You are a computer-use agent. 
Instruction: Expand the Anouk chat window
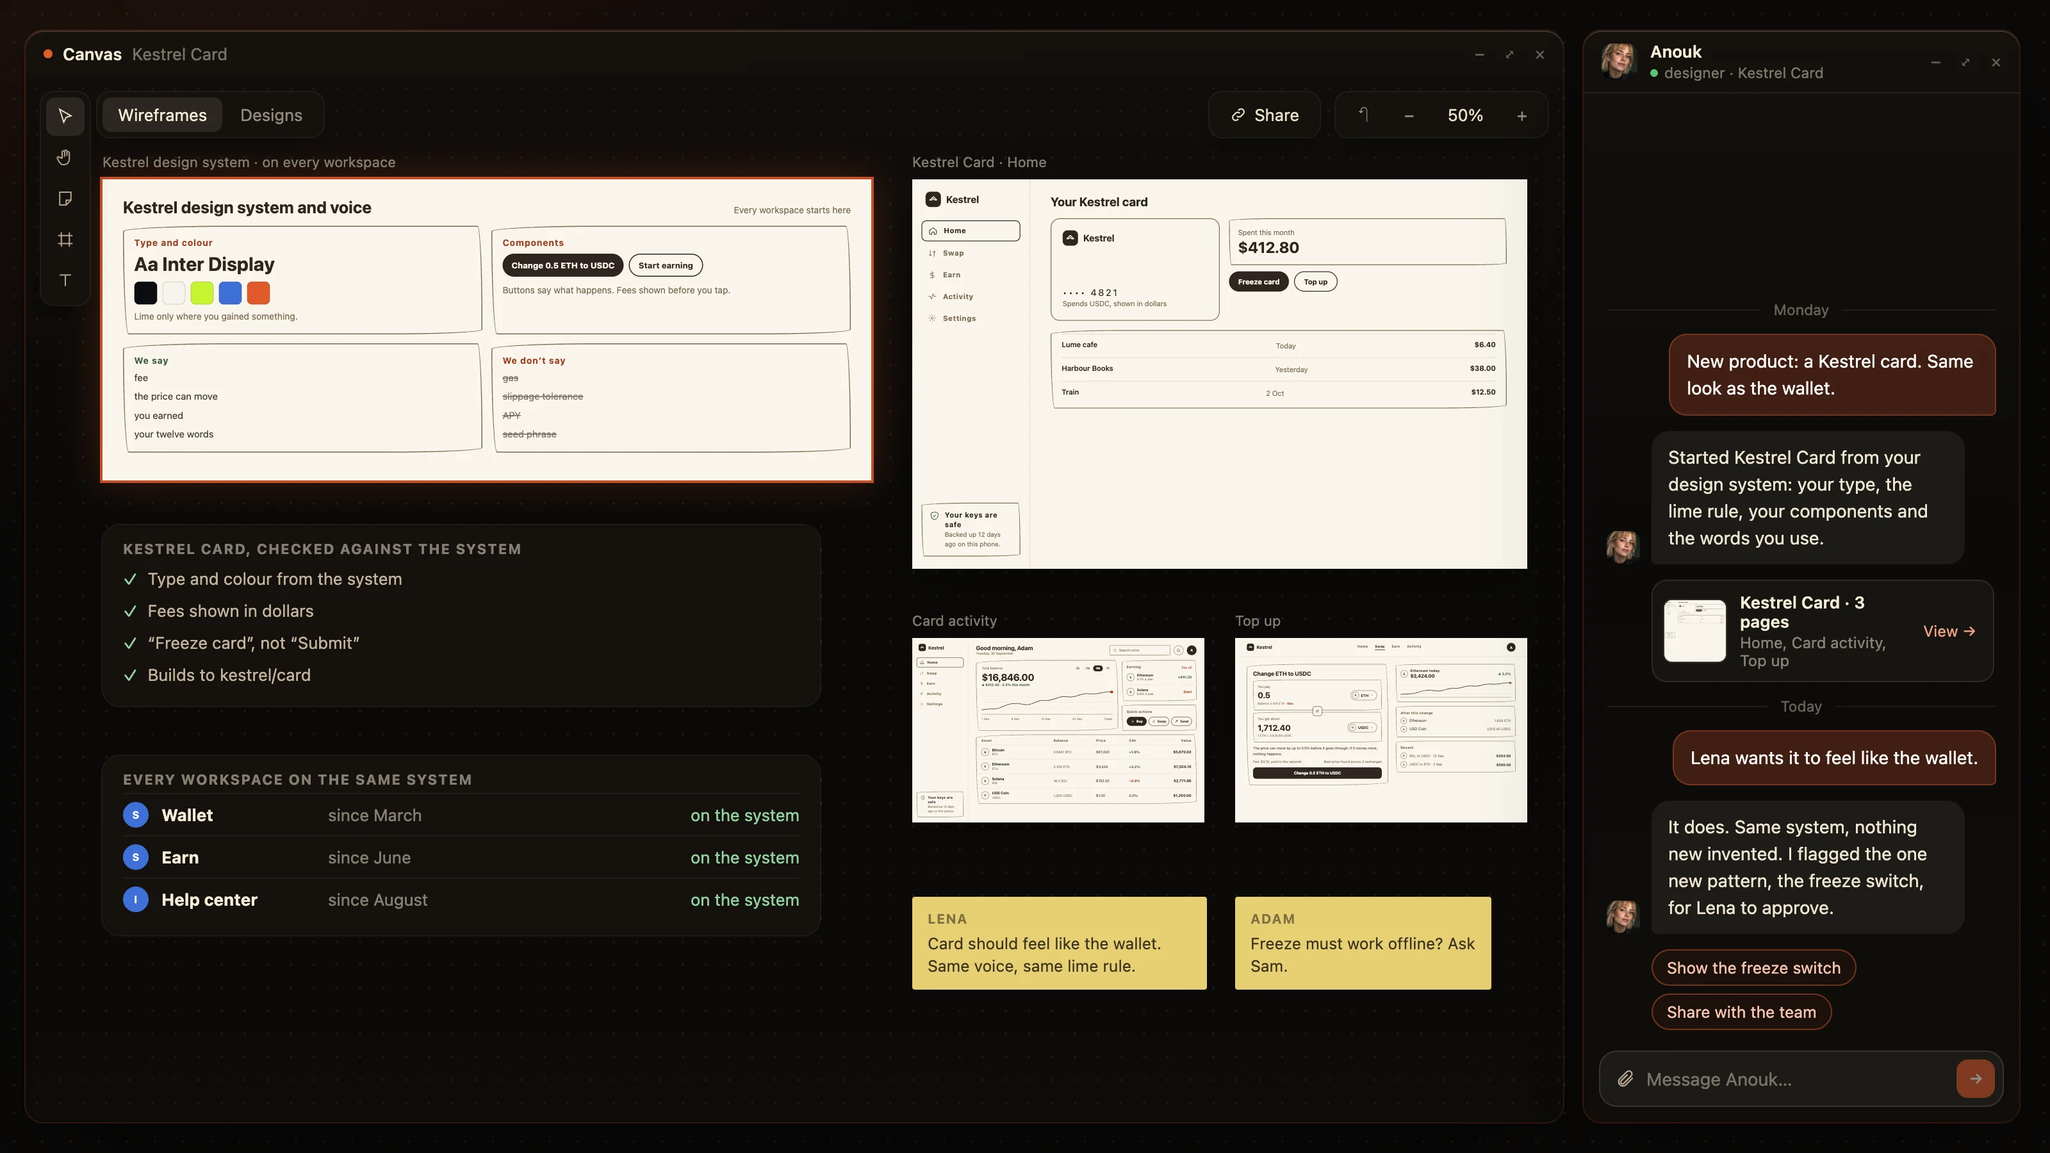click(x=1965, y=63)
